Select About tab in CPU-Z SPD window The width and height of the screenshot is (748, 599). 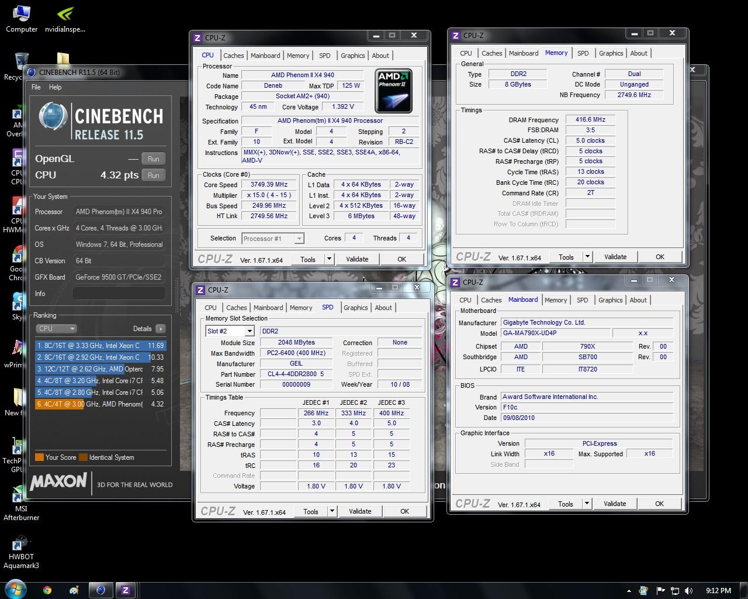[x=383, y=308]
